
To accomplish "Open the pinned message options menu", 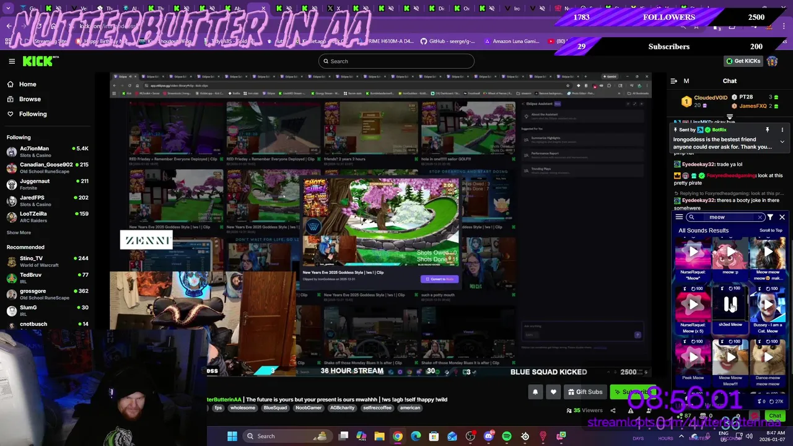I will click(782, 130).
